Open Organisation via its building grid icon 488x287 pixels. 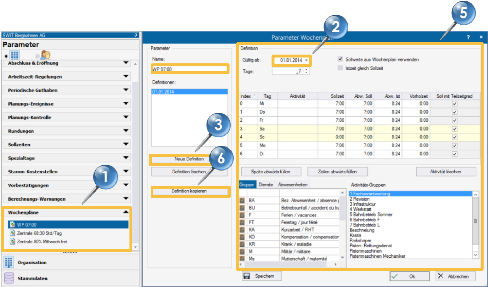tap(8, 262)
